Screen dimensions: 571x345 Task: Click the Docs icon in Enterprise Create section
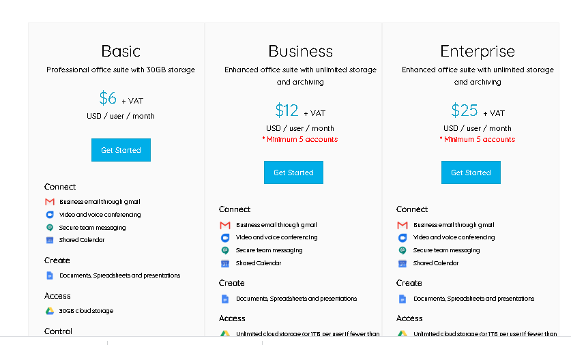(x=402, y=299)
